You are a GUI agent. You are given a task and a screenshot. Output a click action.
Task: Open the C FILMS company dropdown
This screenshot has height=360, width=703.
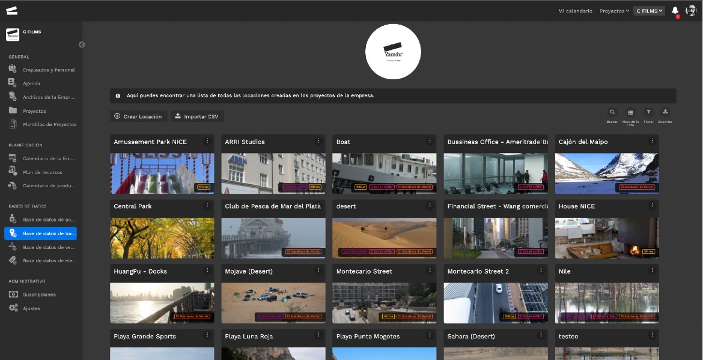(x=649, y=11)
